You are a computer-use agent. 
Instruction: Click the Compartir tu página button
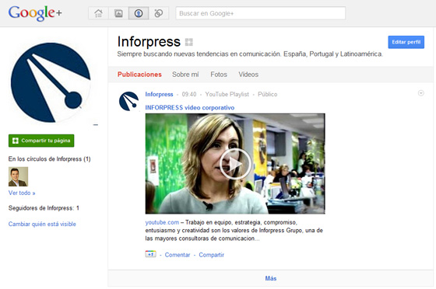(x=41, y=141)
